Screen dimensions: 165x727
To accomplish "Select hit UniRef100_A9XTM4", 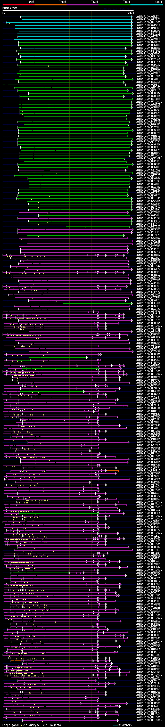I will click(148, 68).
